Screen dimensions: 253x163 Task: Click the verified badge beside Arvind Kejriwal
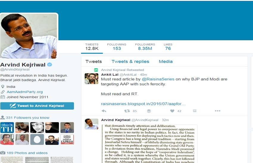[49, 65]
